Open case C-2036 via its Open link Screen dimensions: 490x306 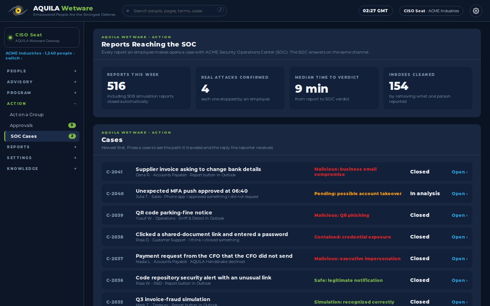point(460,280)
